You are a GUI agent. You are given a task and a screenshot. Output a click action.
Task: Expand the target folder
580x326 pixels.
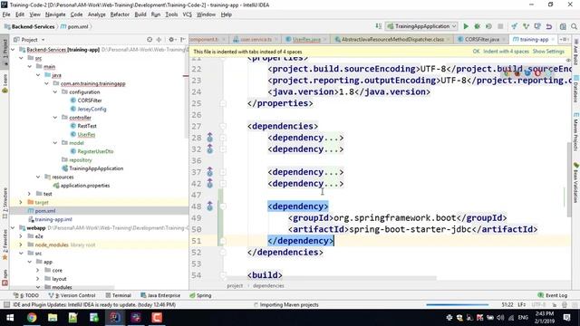[21, 202]
